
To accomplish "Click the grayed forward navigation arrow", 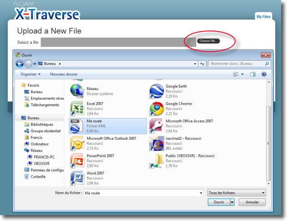I will (28, 64).
